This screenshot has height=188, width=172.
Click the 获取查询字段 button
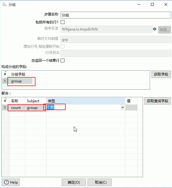[x=158, y=101]
